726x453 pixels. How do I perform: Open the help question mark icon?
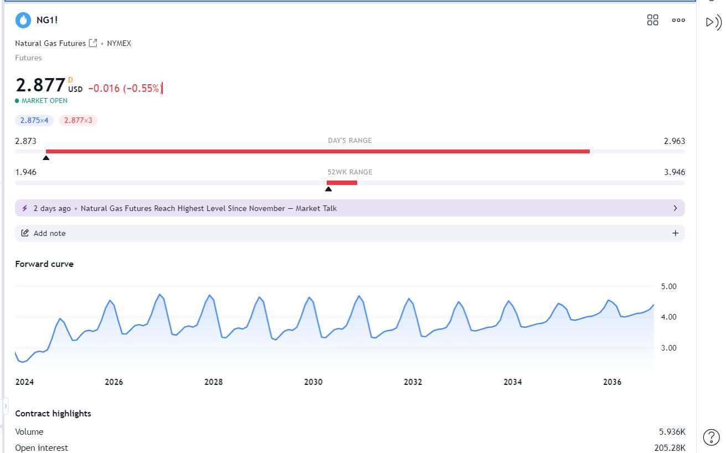(711, 437)
